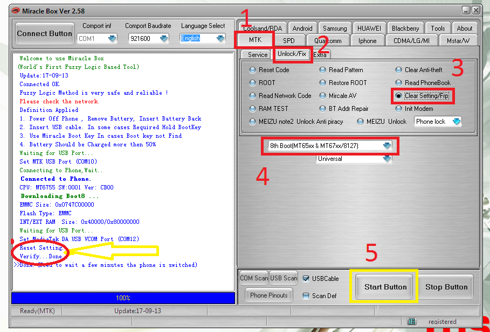Viewport: 490px width, 332px height.
Task: Select the Clear Setting/Frp radio button
Action: (422, 96)
